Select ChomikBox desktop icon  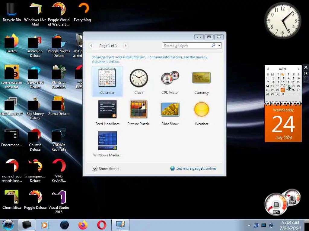[12, 200]
